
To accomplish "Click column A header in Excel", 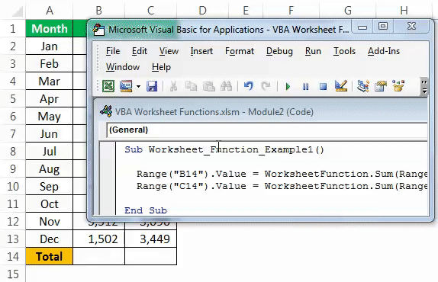I will pyautogui.click(x=49, y=11).
